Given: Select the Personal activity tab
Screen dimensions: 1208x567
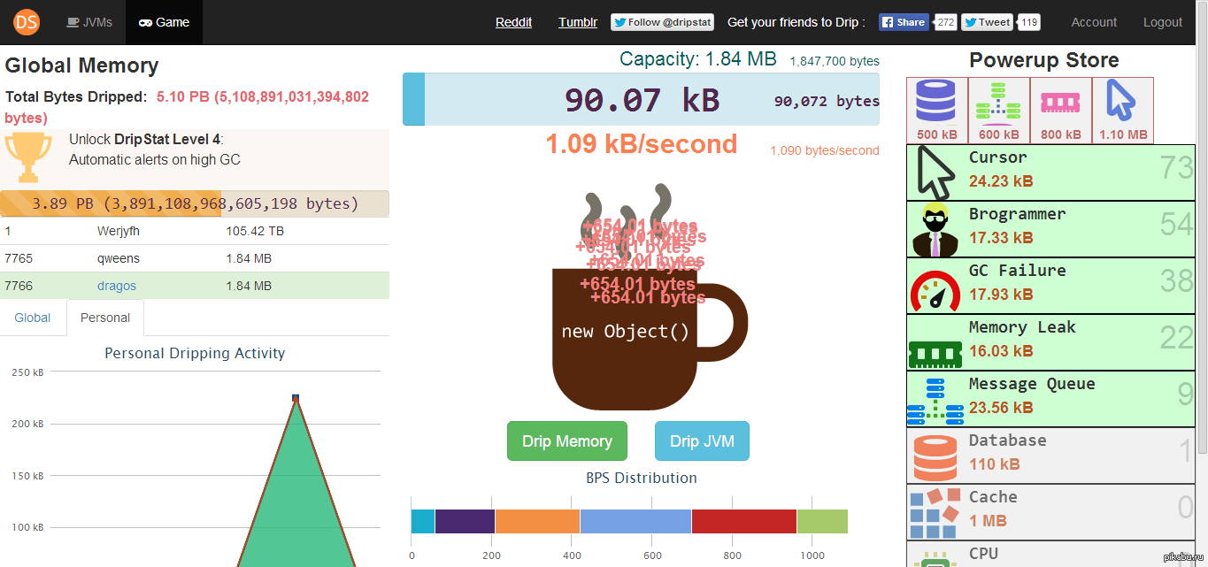Looking at the screenshot, I should tap(105, 318).
